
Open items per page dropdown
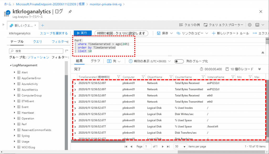pyautogui.click(x=180, y=146)
